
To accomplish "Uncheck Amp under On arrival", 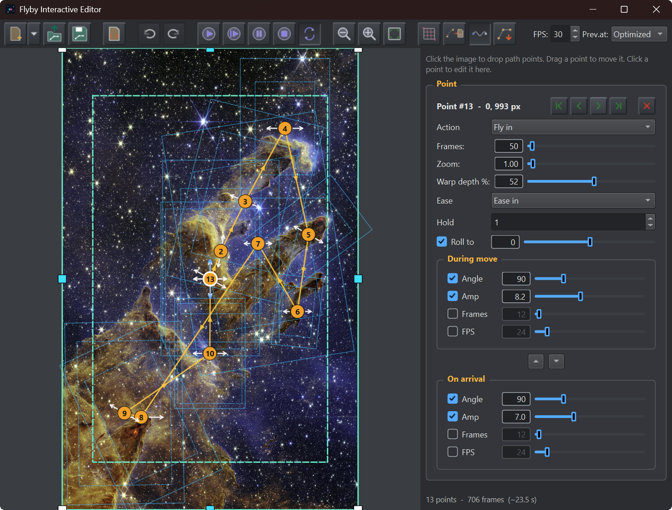I will [x=453, y=417].
